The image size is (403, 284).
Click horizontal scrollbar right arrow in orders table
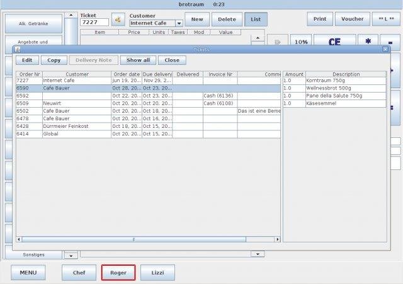(277, 239)
